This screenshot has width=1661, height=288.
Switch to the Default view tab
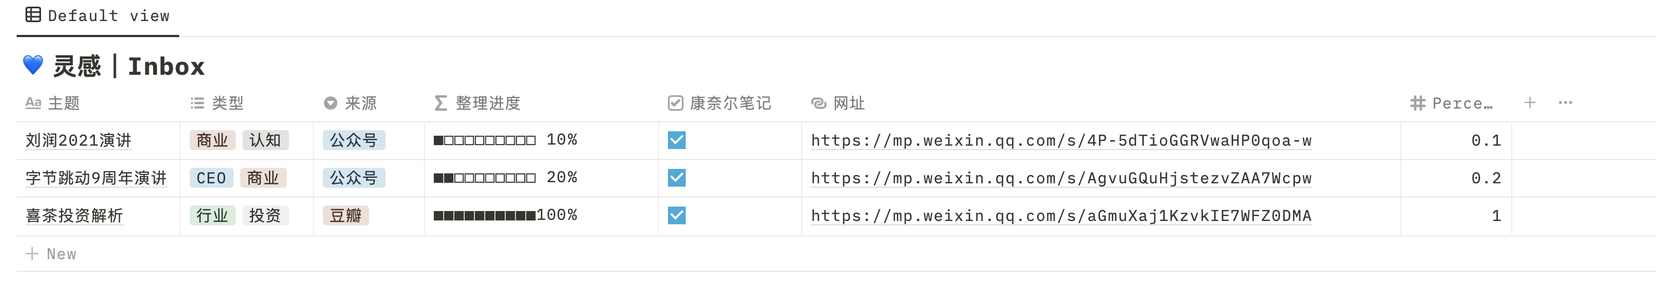[98, 16]
